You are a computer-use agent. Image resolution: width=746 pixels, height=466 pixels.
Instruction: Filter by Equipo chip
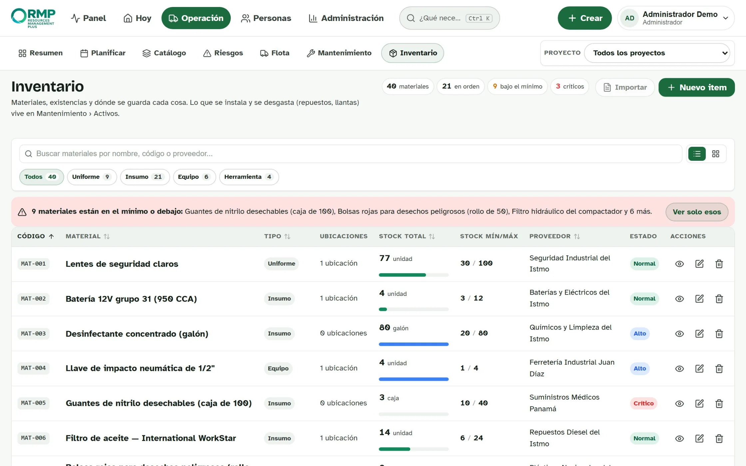coord(194,177)
